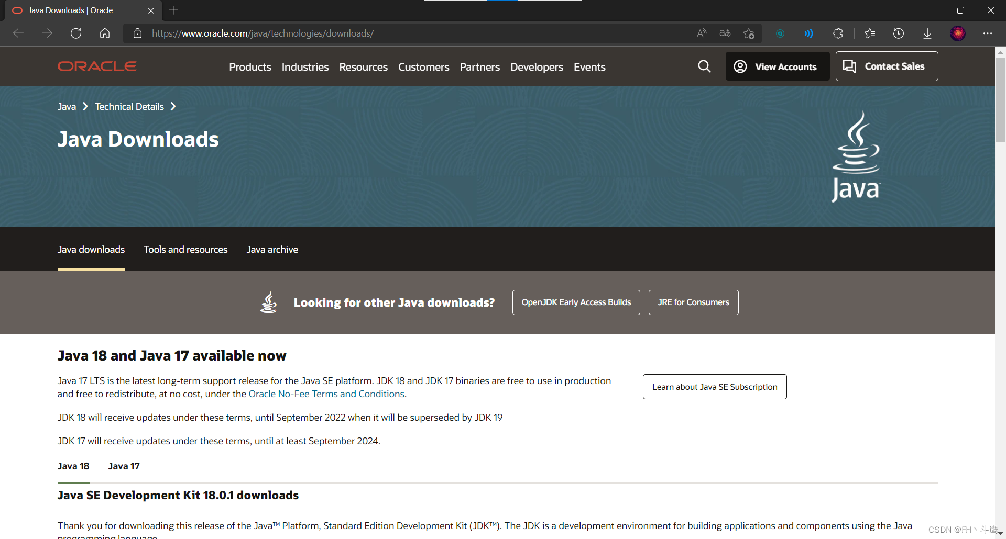
Task: Open the Customers menu
Action: click(423, 67)
